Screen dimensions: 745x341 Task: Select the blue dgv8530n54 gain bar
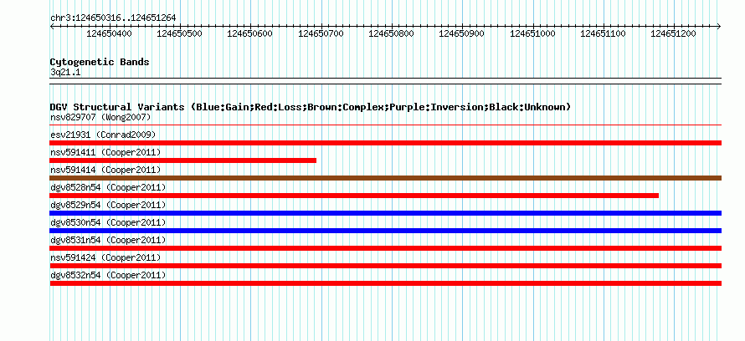coord(386,231)
